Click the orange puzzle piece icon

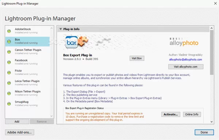tap(83, 41)
